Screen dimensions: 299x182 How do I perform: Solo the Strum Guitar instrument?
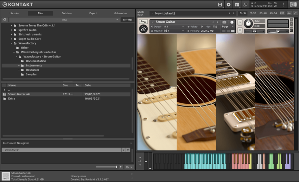240,22
